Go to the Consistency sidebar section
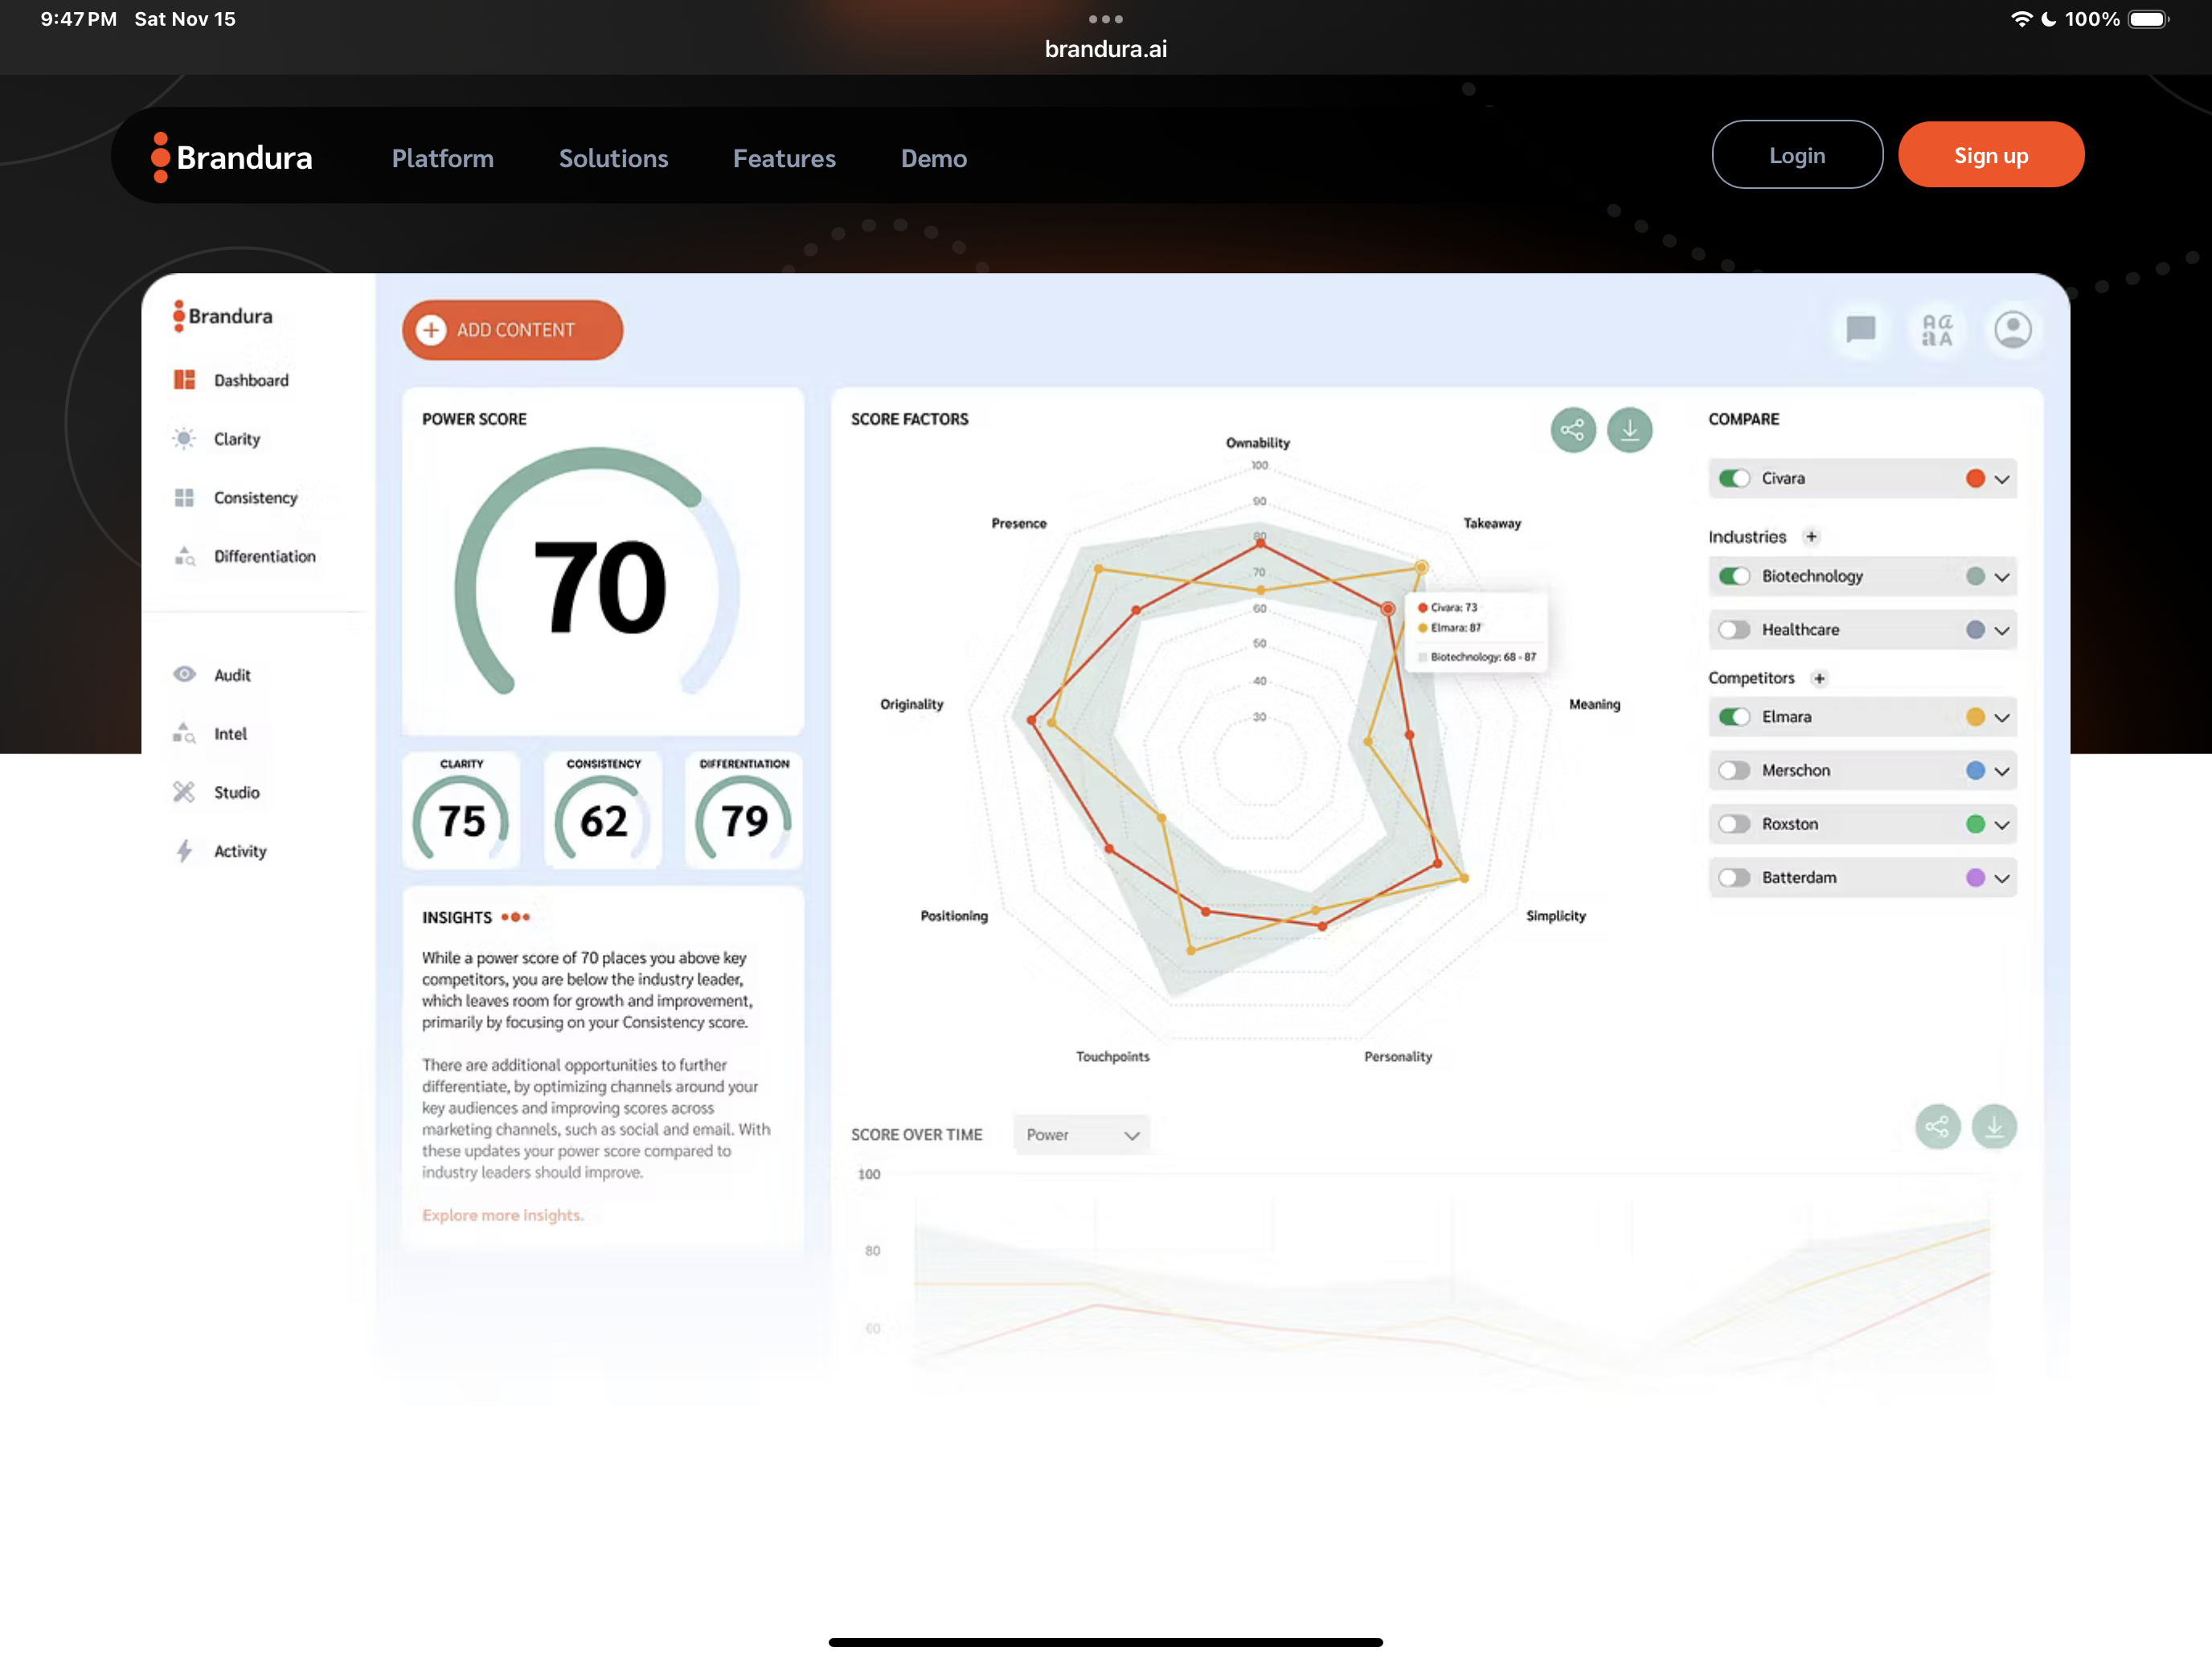 pos(255,498)
